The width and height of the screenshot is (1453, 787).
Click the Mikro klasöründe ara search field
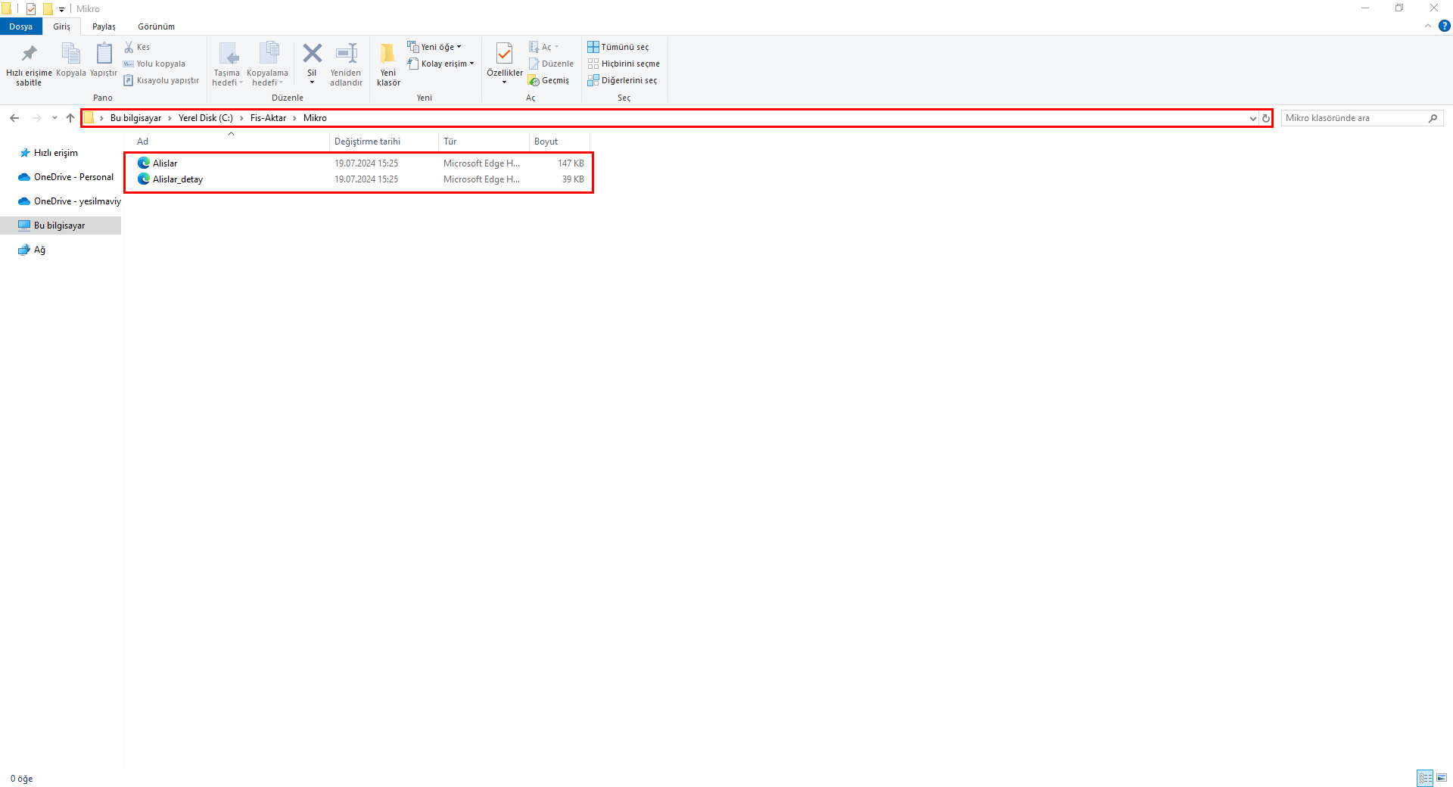1353,118
